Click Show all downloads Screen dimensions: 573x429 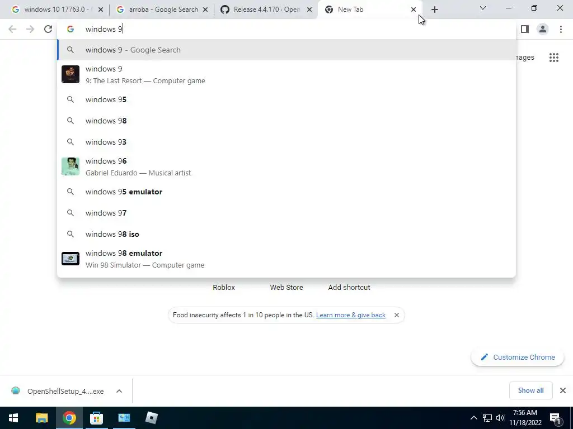pos(530,390)
